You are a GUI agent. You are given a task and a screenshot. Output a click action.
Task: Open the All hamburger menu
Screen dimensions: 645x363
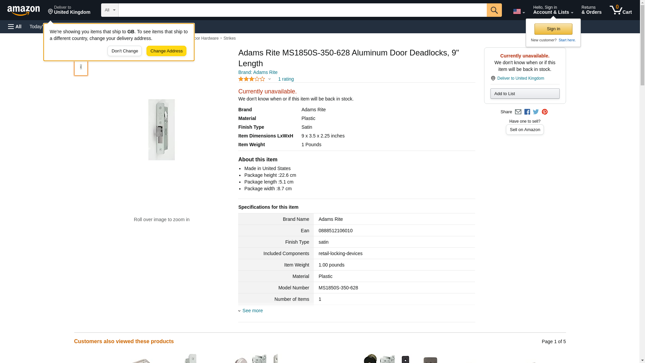[x=15, y=27]
